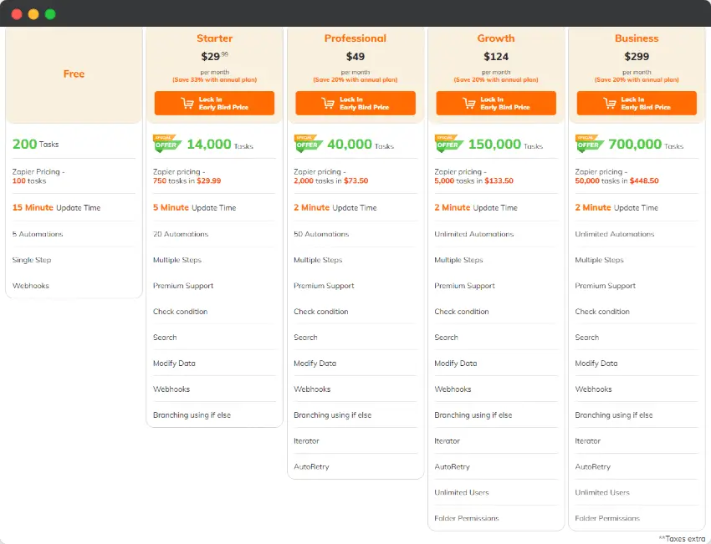Screen dimensions: 711x544
Task: Click the cart icon in Professional plan button
Action: coord(328,104)
